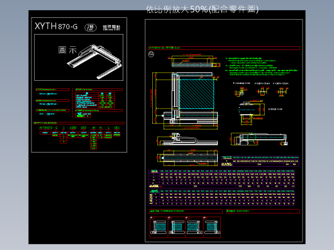Screen dimensions: 334x250
Task: Click the circled S1 marker
Action: click(x=151, y=54)
